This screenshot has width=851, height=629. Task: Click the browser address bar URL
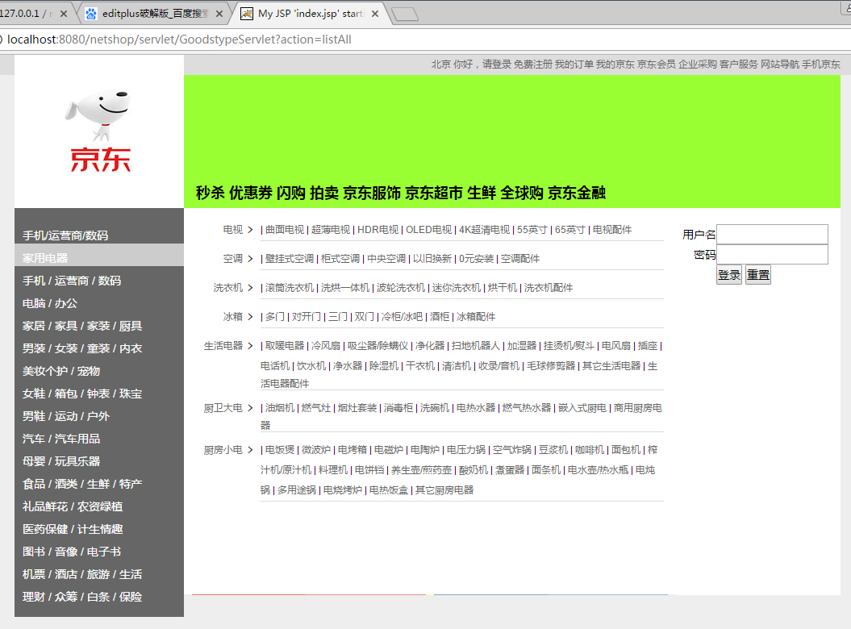tap(179, 40)
